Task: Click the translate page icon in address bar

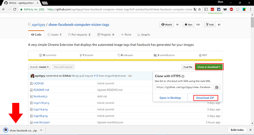Action: [195, 9]
